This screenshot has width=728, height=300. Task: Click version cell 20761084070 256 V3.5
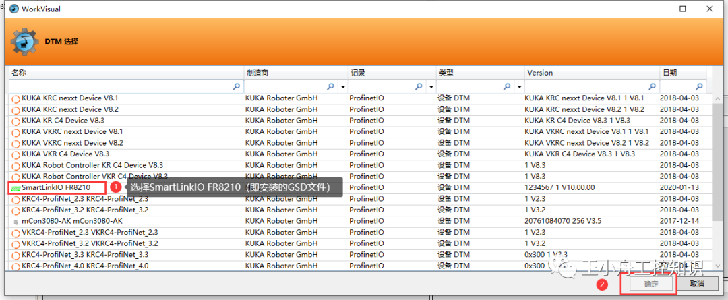click(x=563, y=222)
